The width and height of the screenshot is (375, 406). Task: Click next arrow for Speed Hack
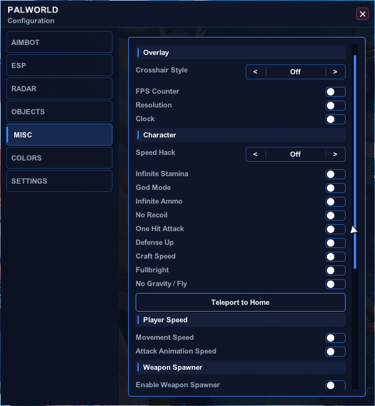[x=336, y=154]
